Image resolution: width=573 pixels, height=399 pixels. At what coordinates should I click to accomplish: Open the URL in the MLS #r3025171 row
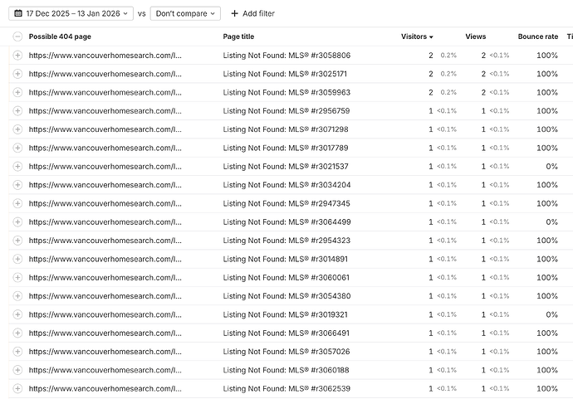coord(105,74)
